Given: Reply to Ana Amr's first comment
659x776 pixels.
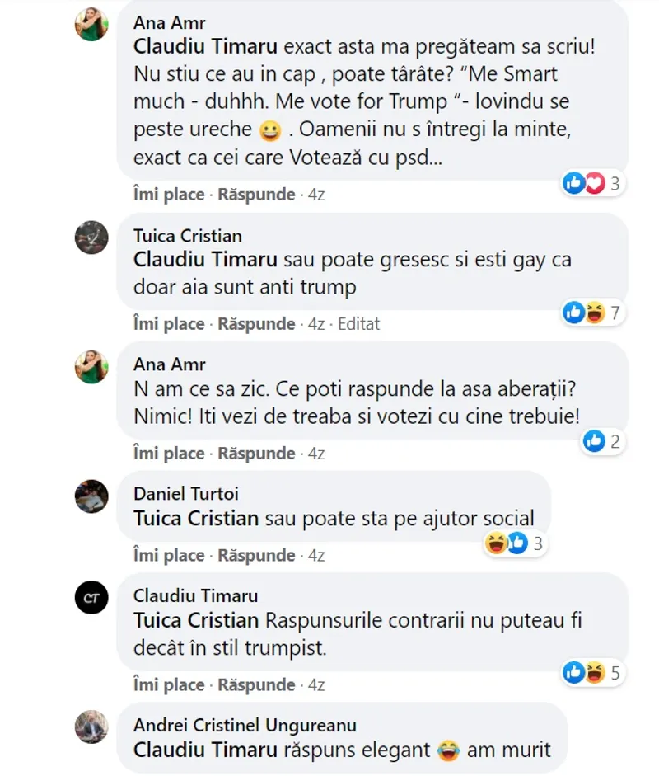Looking at the screenshot, I should coord(256,195).
